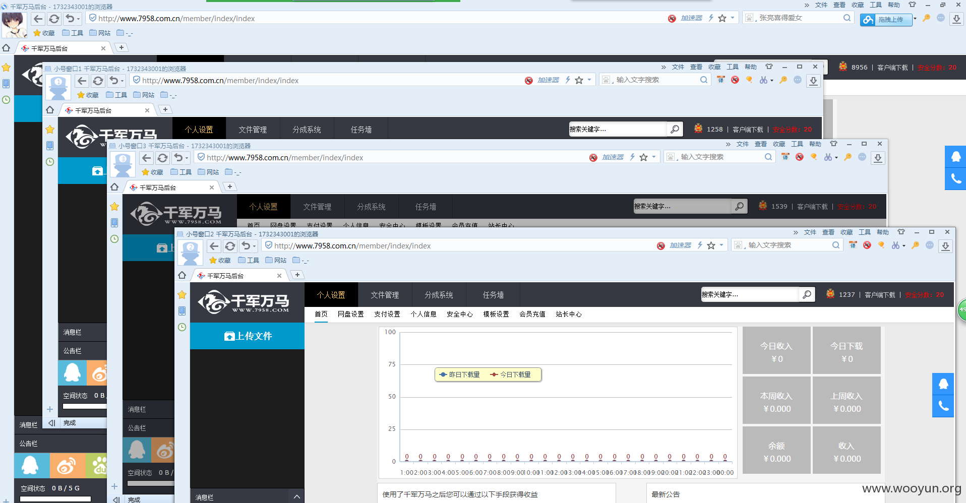Open the 查看 menu in 小号窗口2
966x503 pixels.
pos(828,232)
